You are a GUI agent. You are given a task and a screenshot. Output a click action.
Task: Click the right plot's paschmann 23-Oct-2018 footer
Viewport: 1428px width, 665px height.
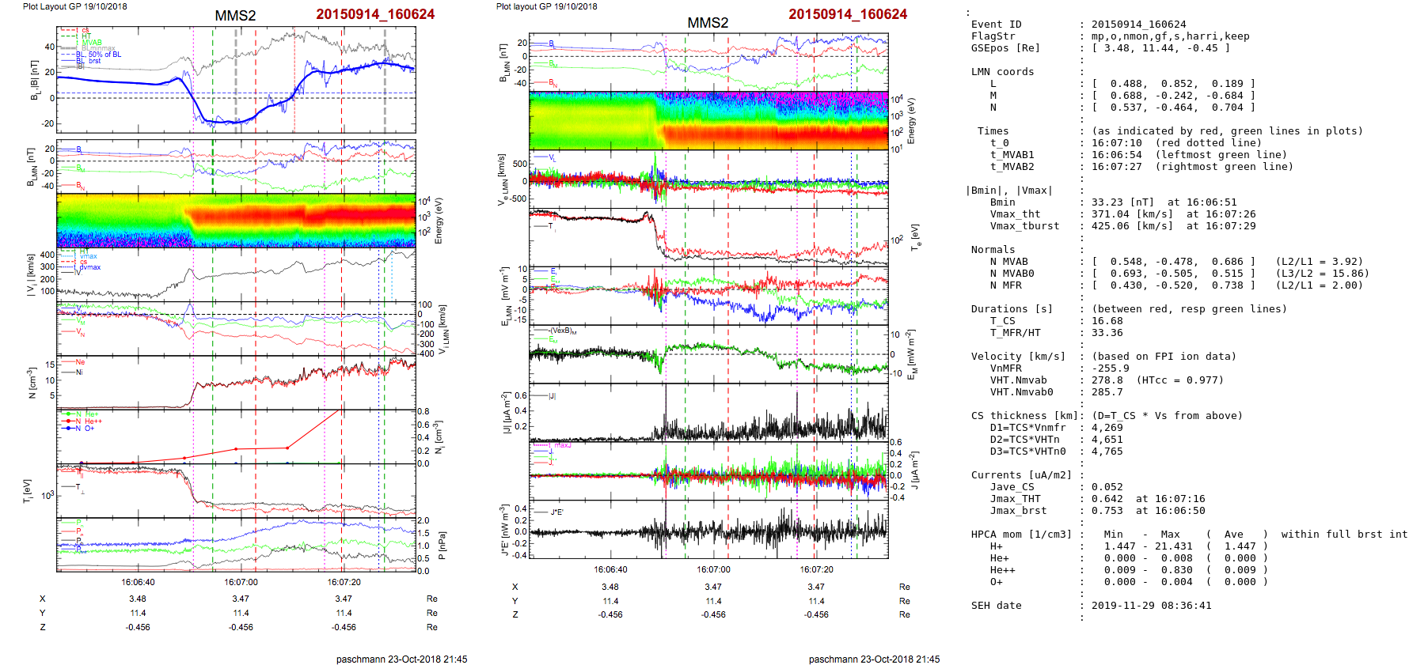(874, 659)
